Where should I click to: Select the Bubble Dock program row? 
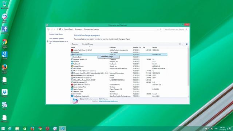click(119, 57)
